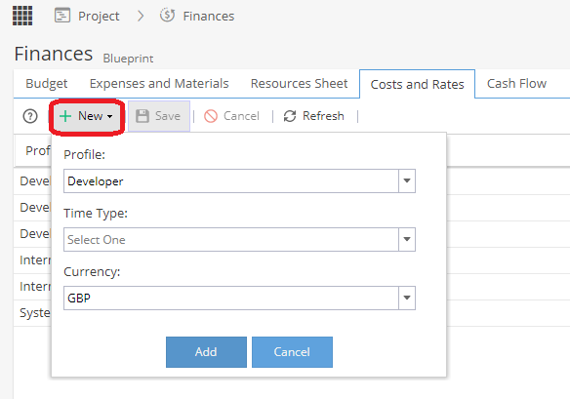570x399 pixels.
Task: Switch to the Expenses and Materials tab
Action: [x=159, y=84]
